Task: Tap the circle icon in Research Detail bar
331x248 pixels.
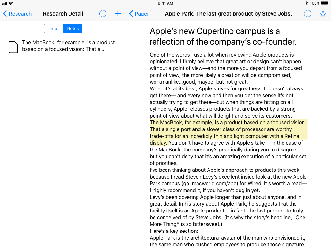Action: click(x=102, y=14)
